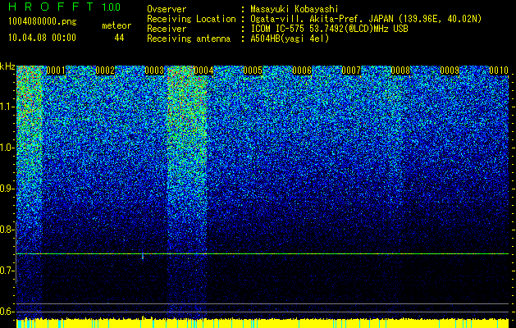Viewport: 516px width, 328px height.
Task: Click the ICOM IC-575 53.7492 receiver text
Action: [329, 29]
